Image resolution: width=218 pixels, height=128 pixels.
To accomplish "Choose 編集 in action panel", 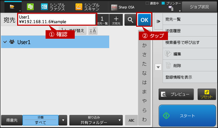I will 190,54.
